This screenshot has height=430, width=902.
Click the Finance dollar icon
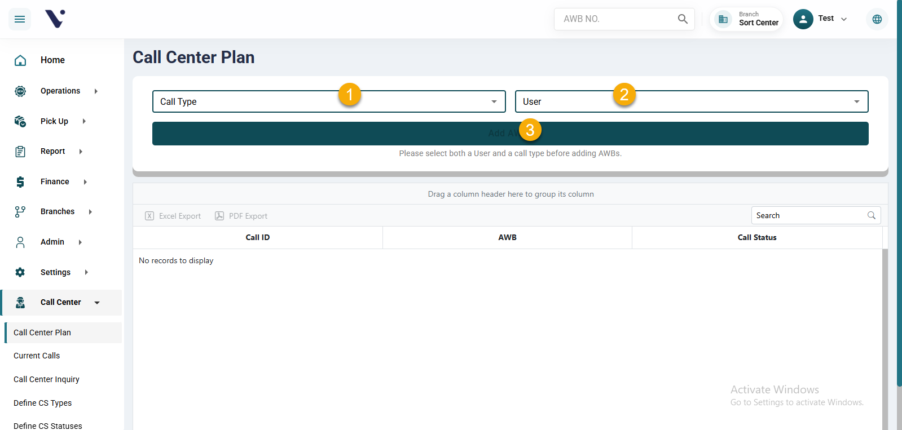point(20,181)
